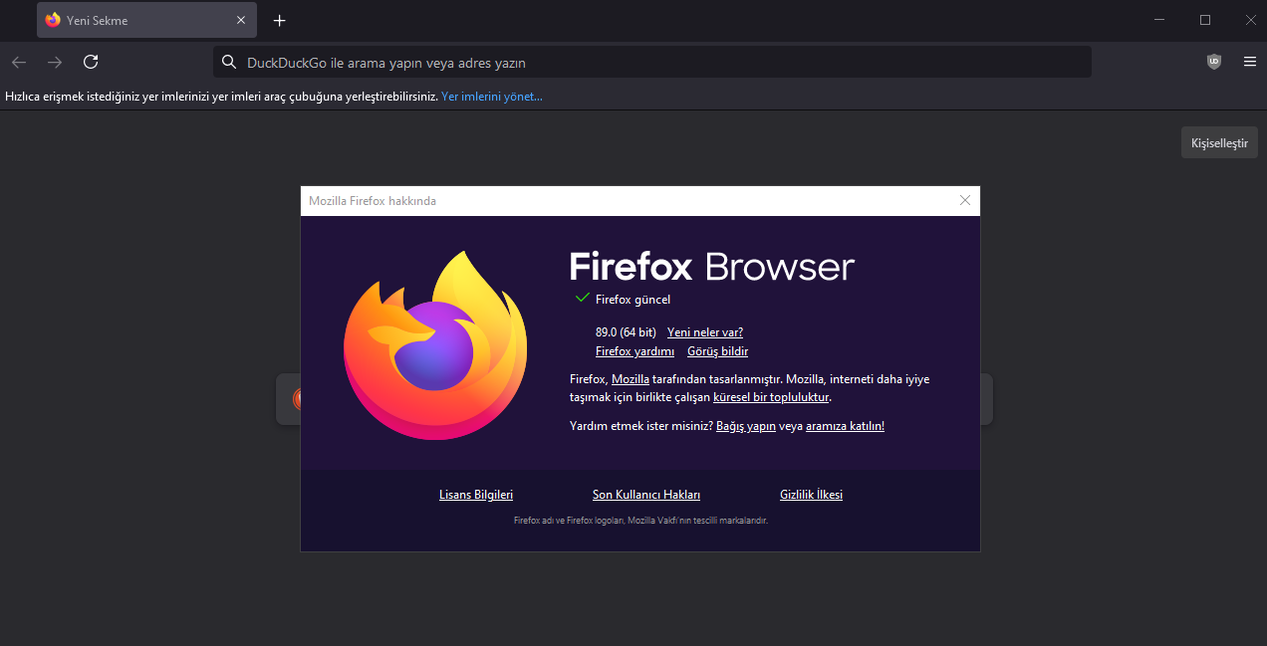Open the Yer imlerini yönet link

pyautogui.click(x=492, y=97)
